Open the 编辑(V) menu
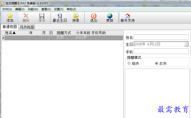The image size is (191, 118). (20, 9)
